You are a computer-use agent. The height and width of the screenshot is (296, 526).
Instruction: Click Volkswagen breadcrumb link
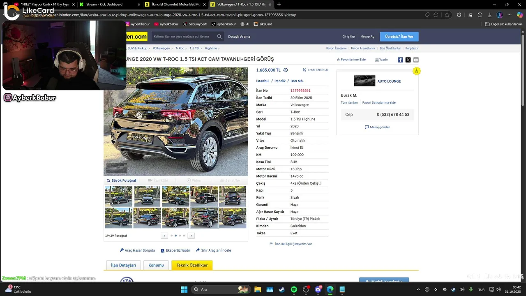pos(161,49)
